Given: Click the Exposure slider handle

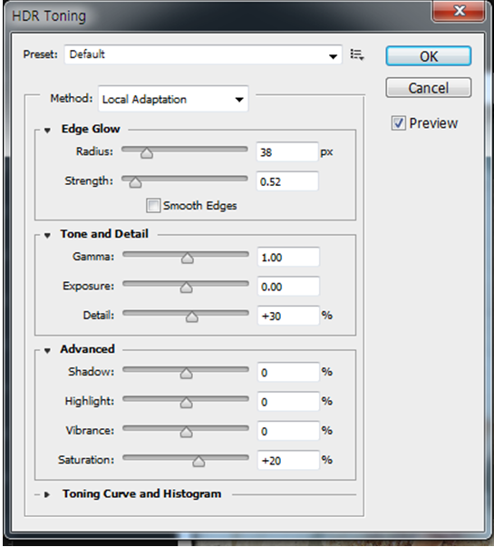Looking at the screenshot, I should click(x=186, y=288).
